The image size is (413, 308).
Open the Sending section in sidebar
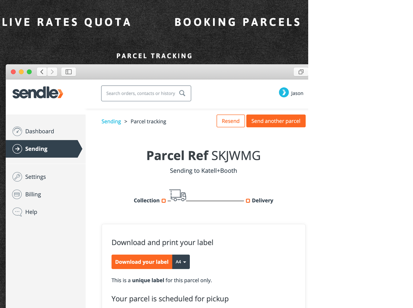coord(36,149)
